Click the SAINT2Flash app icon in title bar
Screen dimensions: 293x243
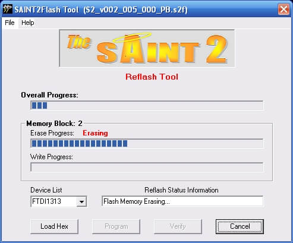click(8, 9)
